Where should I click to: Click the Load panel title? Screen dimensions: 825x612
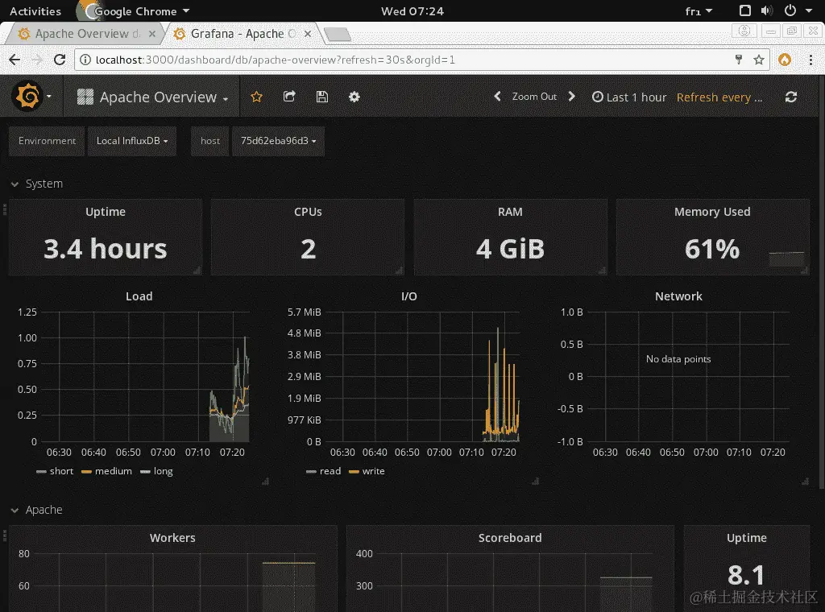click(x=139, y=296)
